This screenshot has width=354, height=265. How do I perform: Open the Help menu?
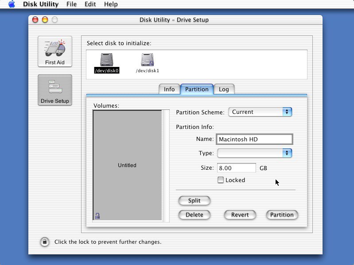point(111,4)
